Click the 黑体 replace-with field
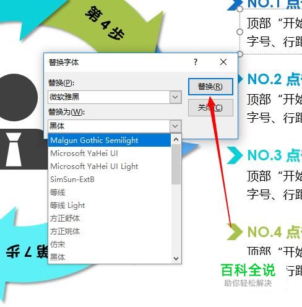The height and width of the screenshot is (307, 302). [x=109, y=126]
